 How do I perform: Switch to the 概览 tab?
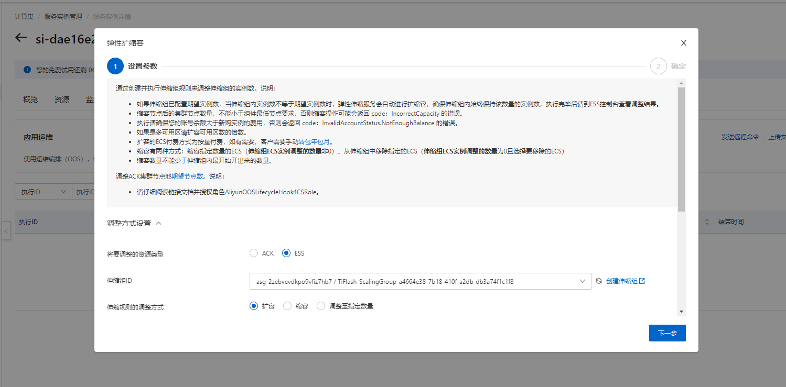[30, 99]
